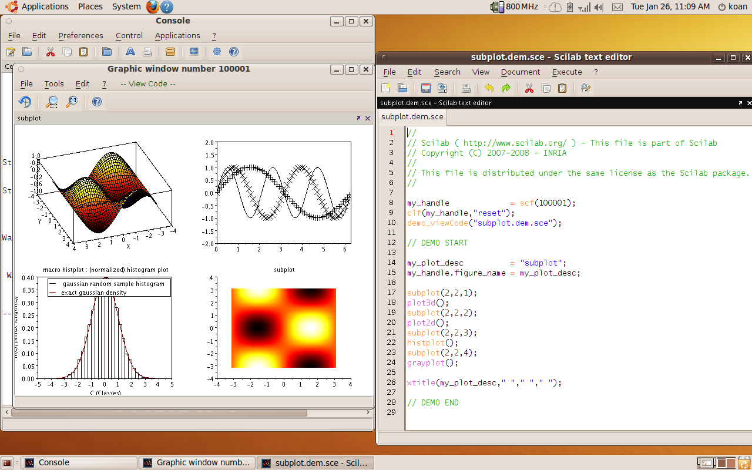Expand the Document menu in text editor
This screenshot has width=752, height=470.
[521, 72]
